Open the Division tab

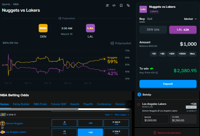(120, 104)
